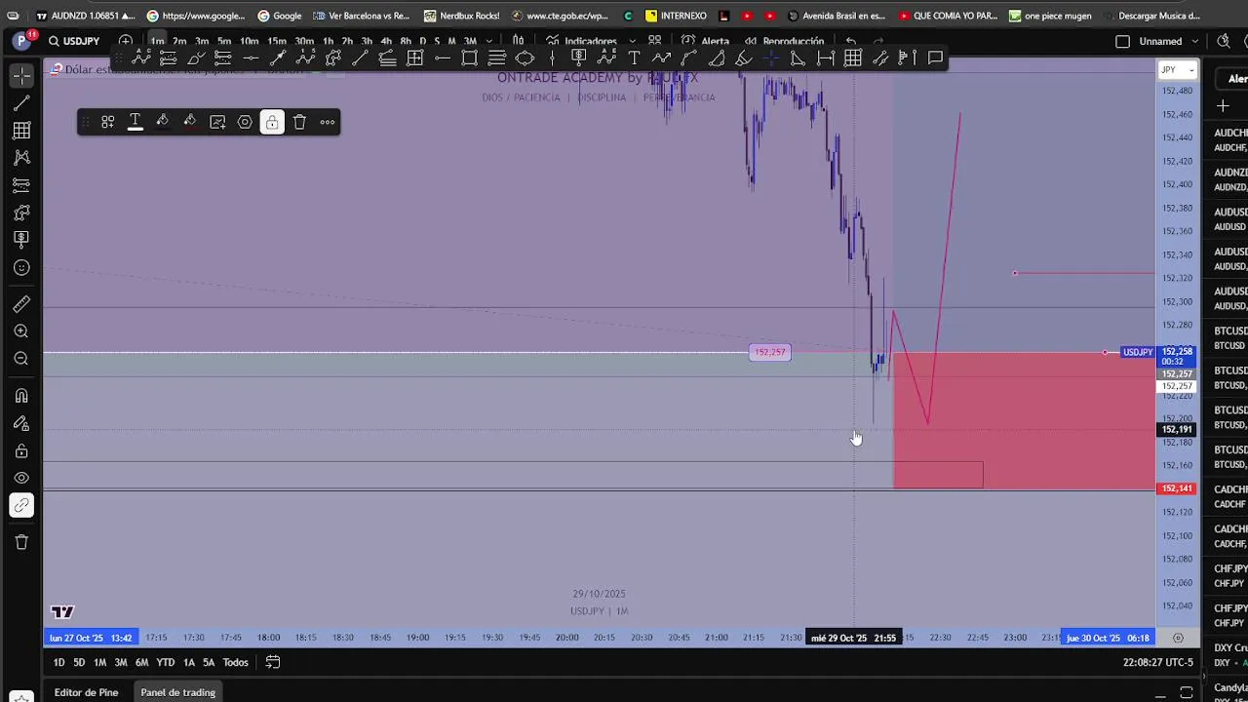Toggle the layout checkbox beside Unnamed
The height and width of the screenshot is (702, 1248).
pos(1122,41)
